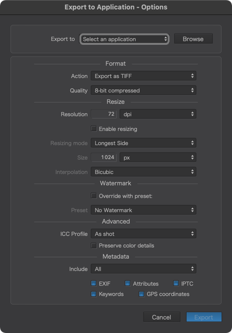Open the Action dropdown showing Export as TIFF
The image size is (232, 333).
(x=143, y=76)
